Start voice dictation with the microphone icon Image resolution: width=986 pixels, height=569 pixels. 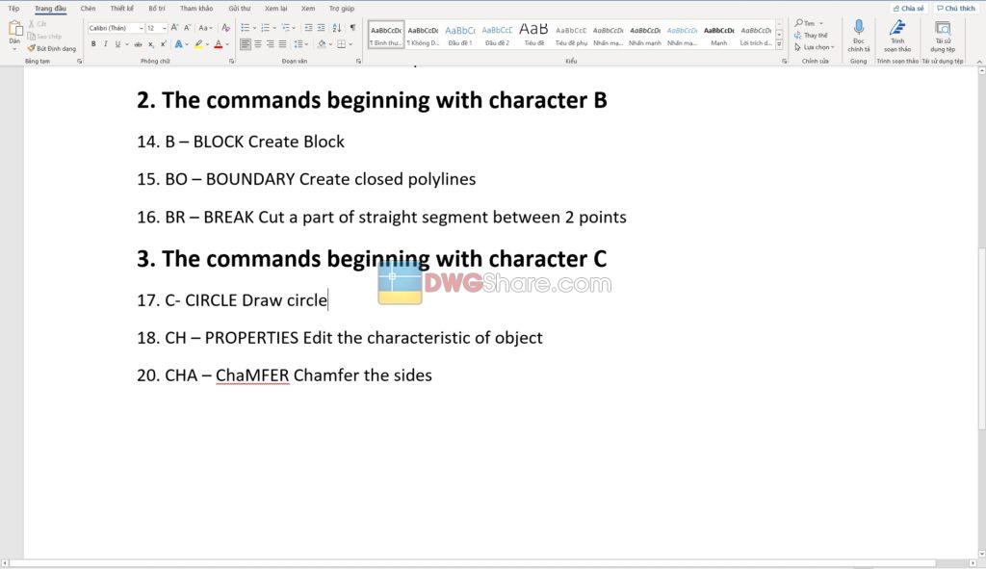[860, 32]
